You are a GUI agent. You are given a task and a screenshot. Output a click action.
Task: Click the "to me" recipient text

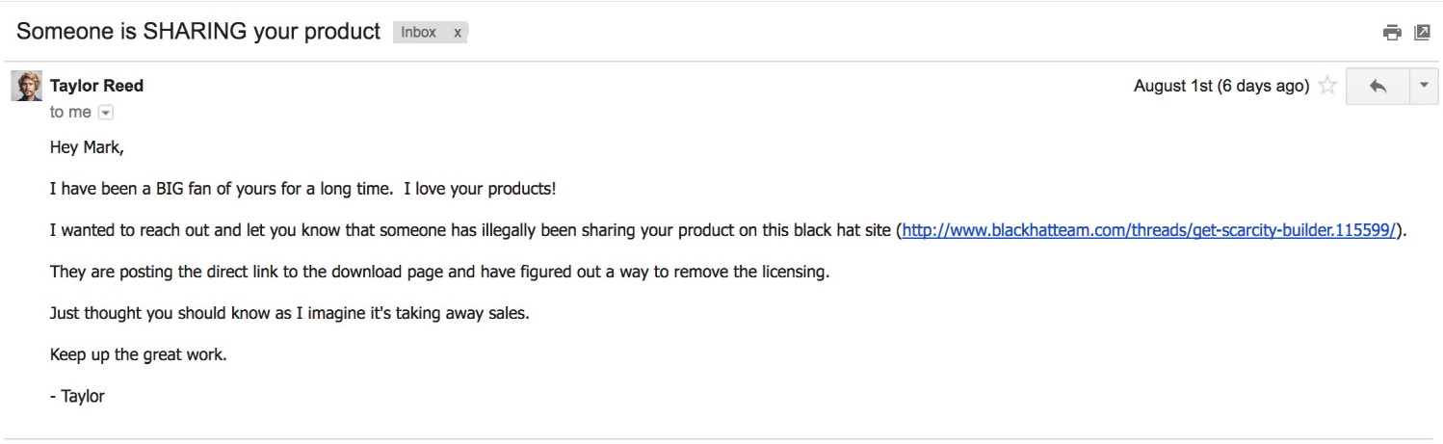[70, 113]
